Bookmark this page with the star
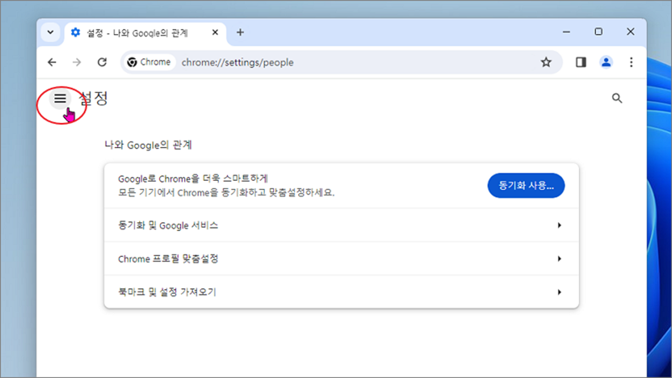 tap(546, 62)
